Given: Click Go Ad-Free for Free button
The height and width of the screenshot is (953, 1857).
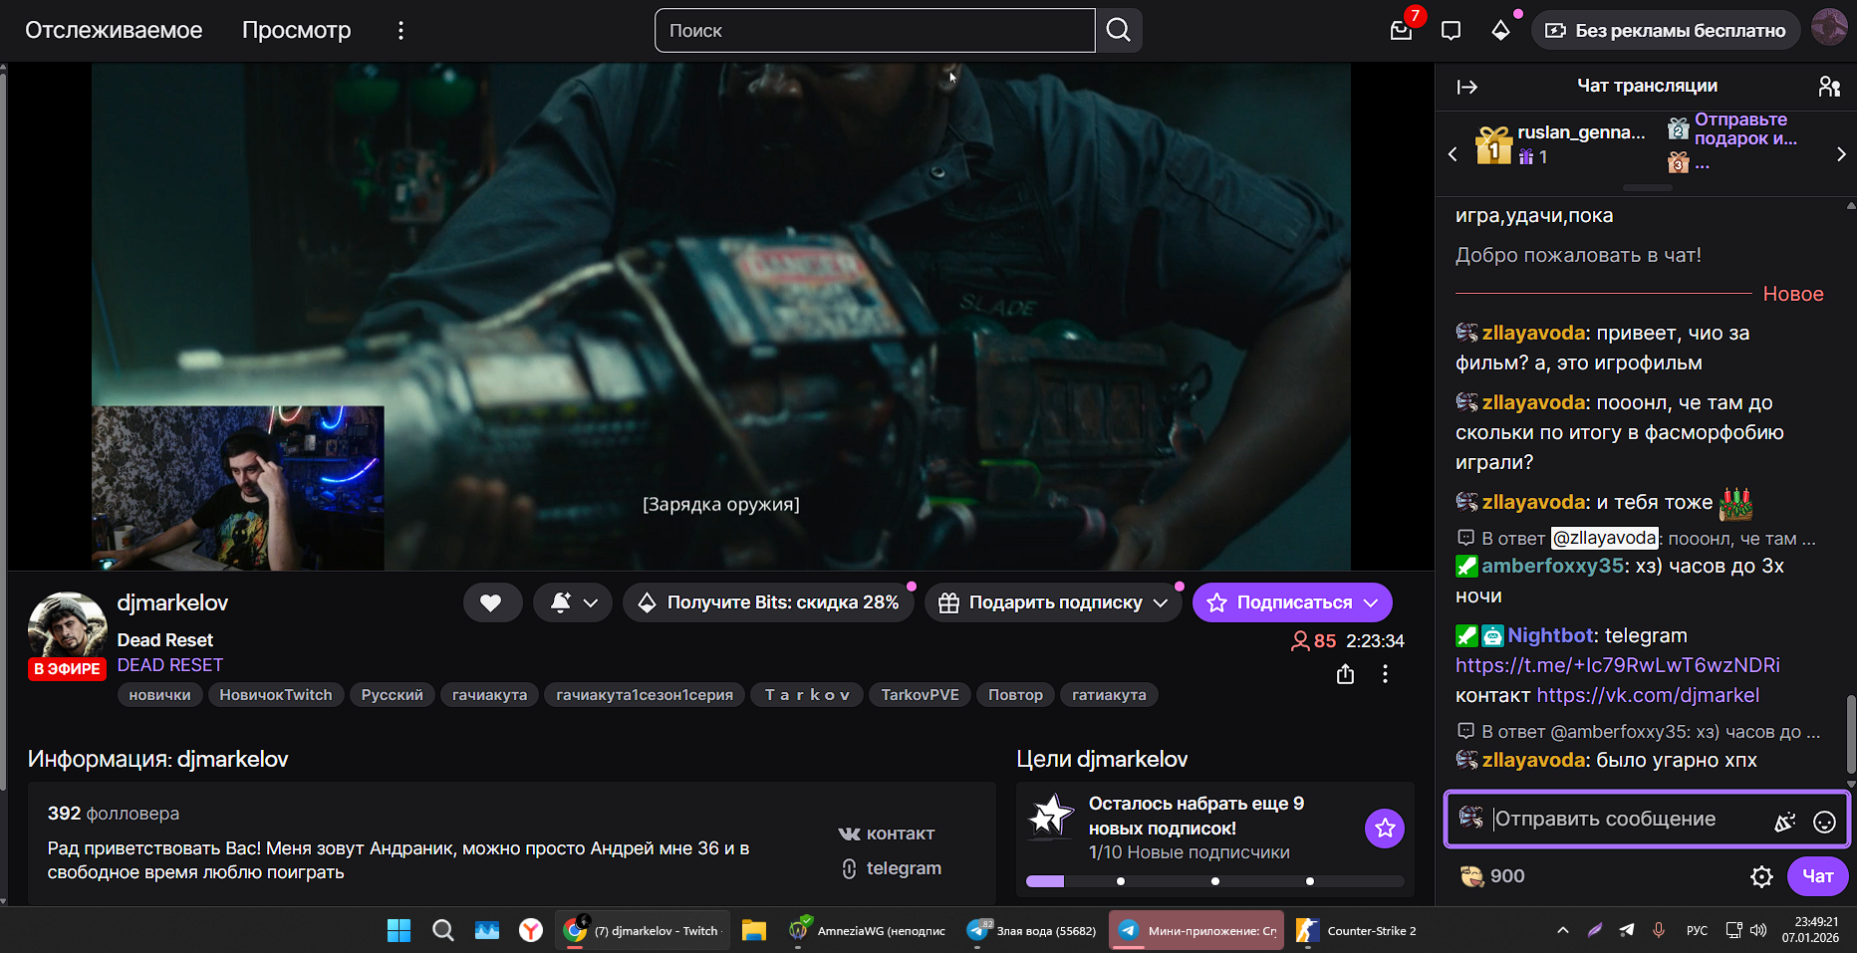Looking at the screenshot, I should coord(1666,31).
